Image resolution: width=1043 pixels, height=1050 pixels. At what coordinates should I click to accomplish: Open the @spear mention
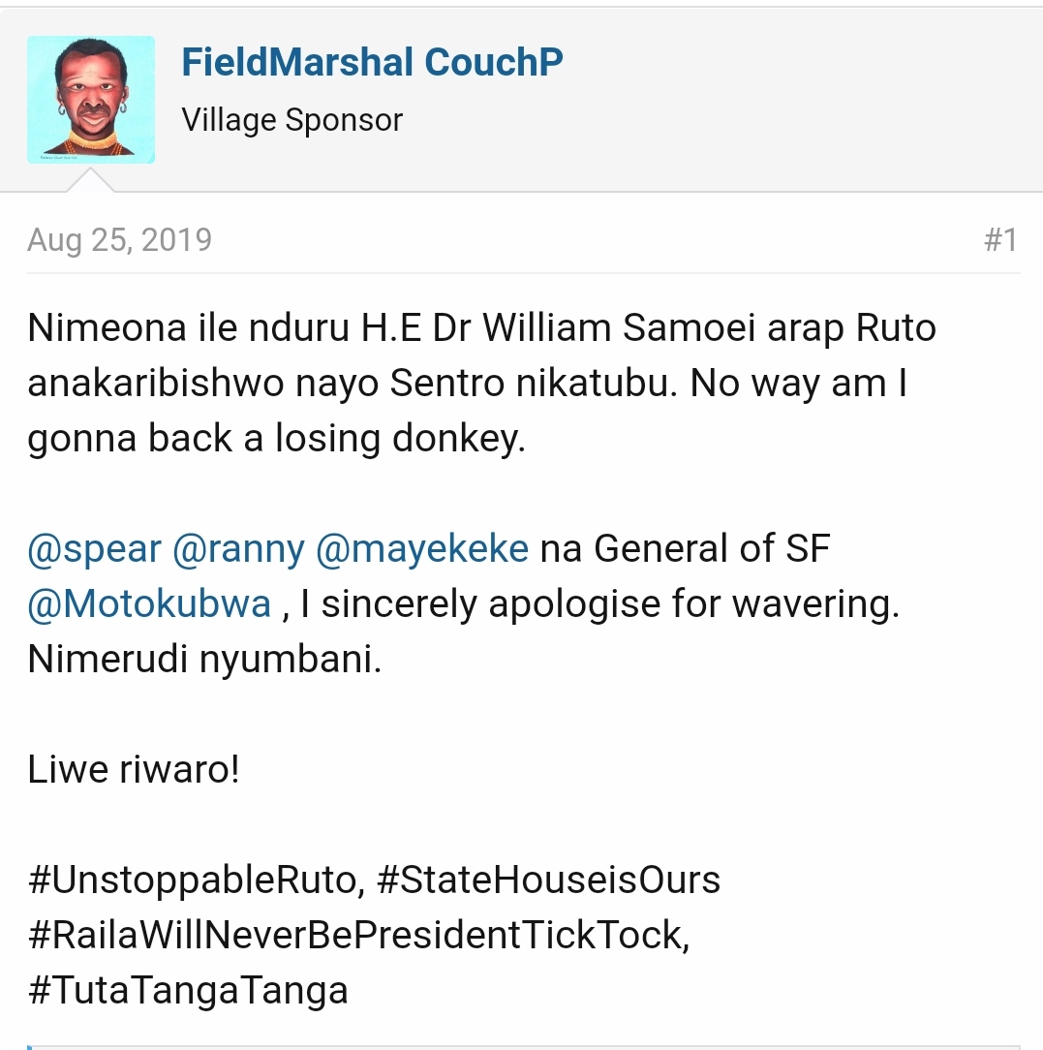tap(94, 549)
